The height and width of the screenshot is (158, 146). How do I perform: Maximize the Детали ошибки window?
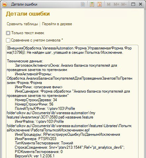tap(133, 4)
